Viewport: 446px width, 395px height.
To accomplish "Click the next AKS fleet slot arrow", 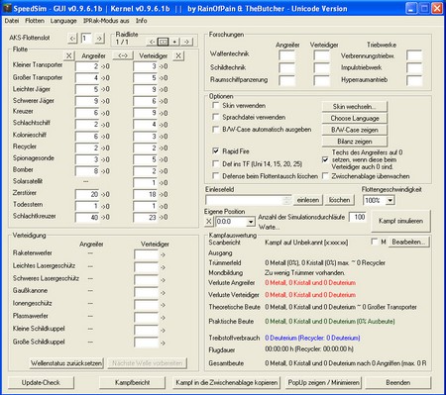I will click(x=99, y=38).
